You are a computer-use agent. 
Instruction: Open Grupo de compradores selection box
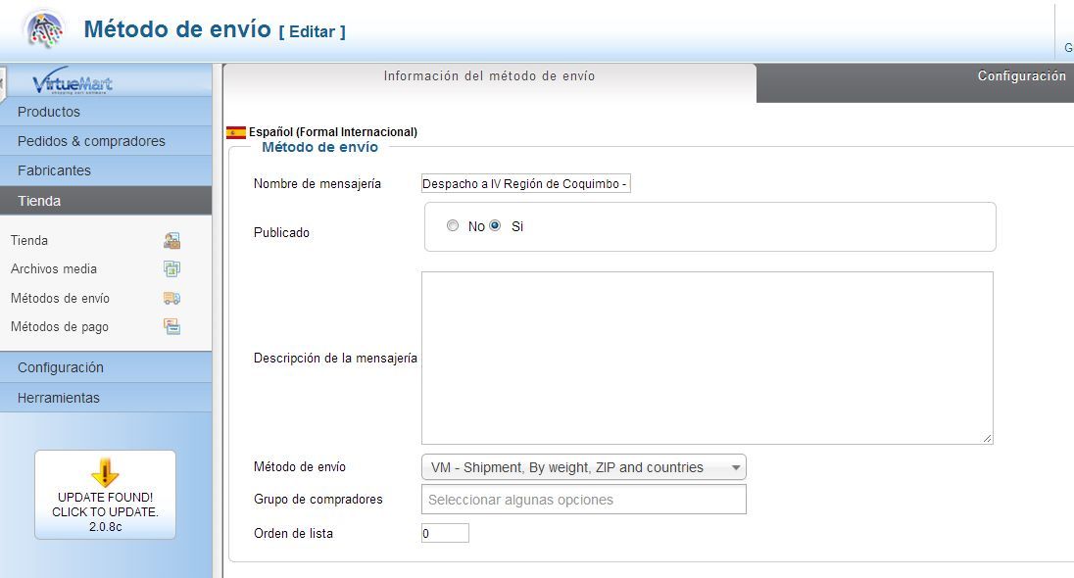point(584,500)
